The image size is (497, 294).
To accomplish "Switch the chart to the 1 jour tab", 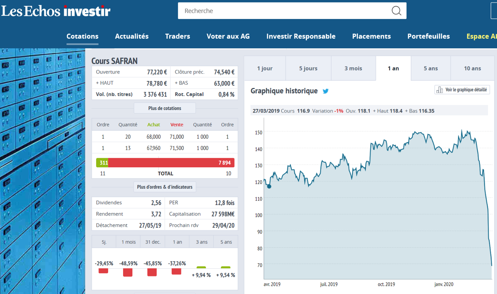I will click(265, 69).
